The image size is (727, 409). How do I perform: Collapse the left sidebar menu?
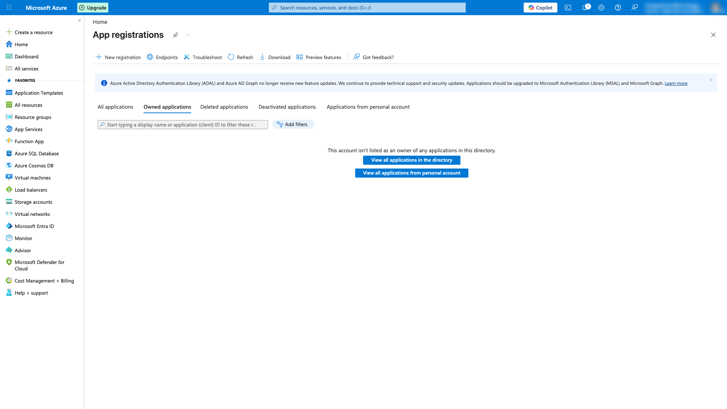click(80, 20)
